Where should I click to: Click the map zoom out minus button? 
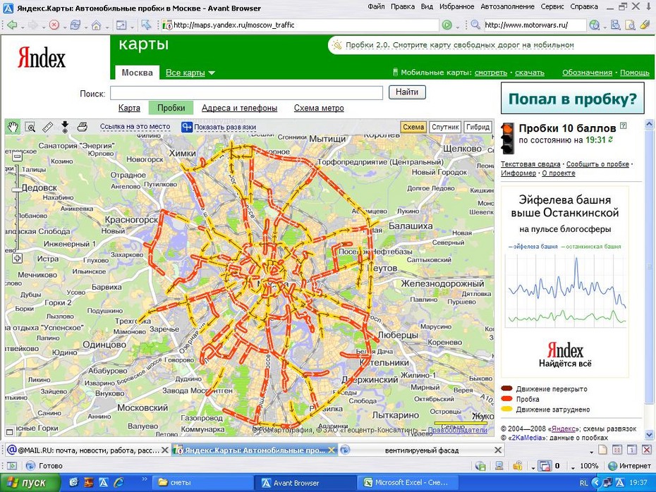click(17, 156)
